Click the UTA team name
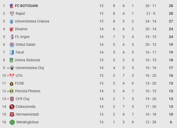The image size is (177, 128). [19, 76]
